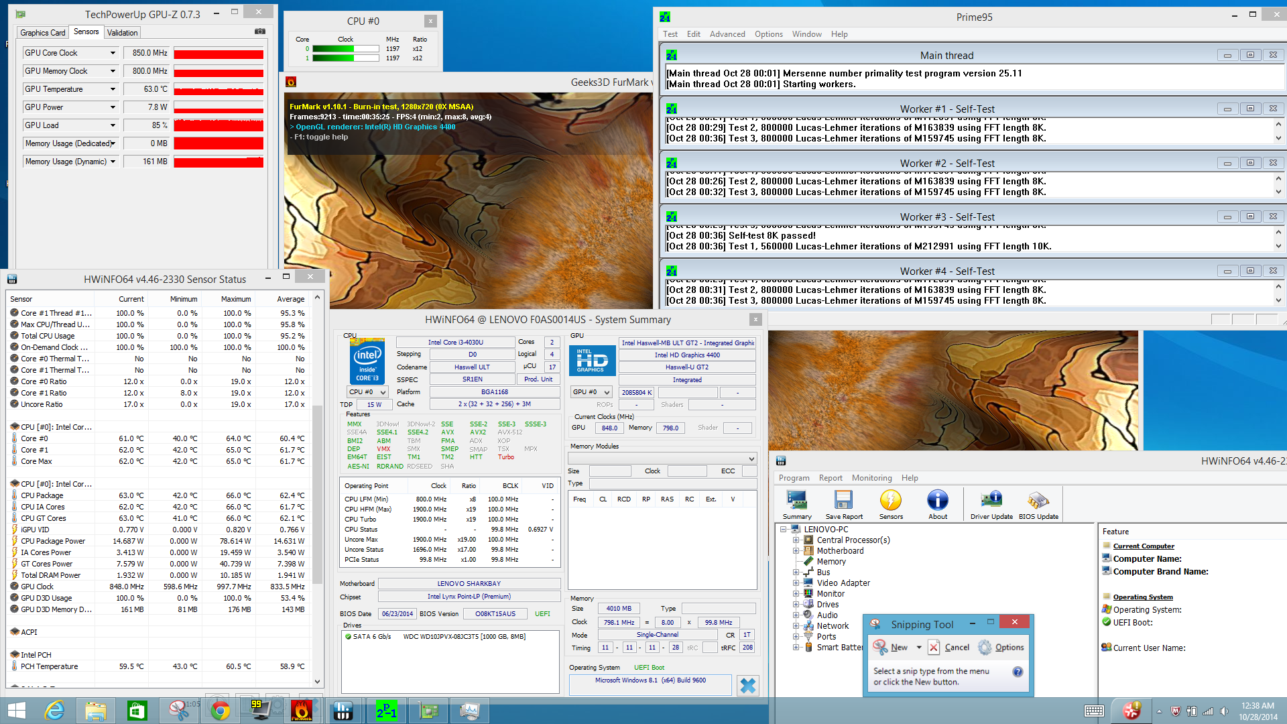Open the HWiNFO Summary toolbar icon
The width and height of the screenshot is (1287, 724).
click(x=796, y=501)
